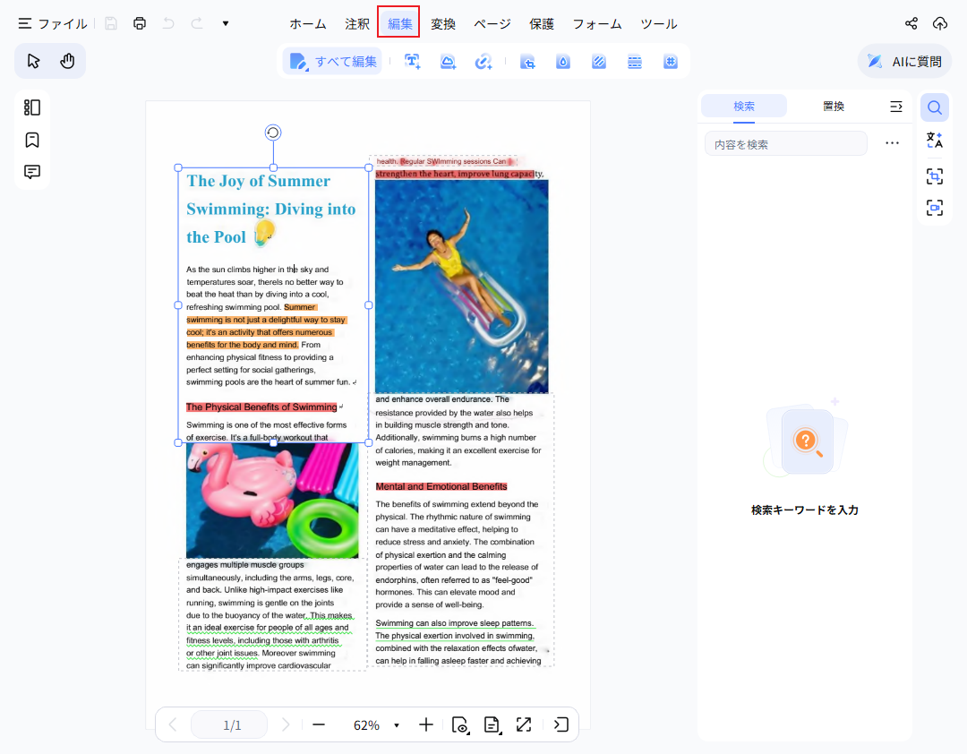Open the page thumbnails panel
The height and width of the screenshot is (754, 967).
(x=32, y=107)
